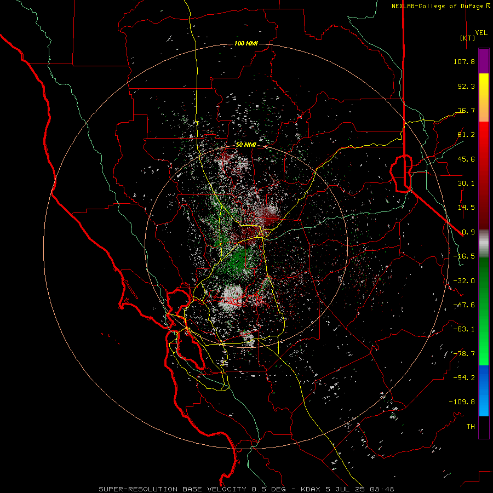The image size is (493, 493).
Task: Click the Super-Resolution Base Velocity caption
Action: coord(246,489)
